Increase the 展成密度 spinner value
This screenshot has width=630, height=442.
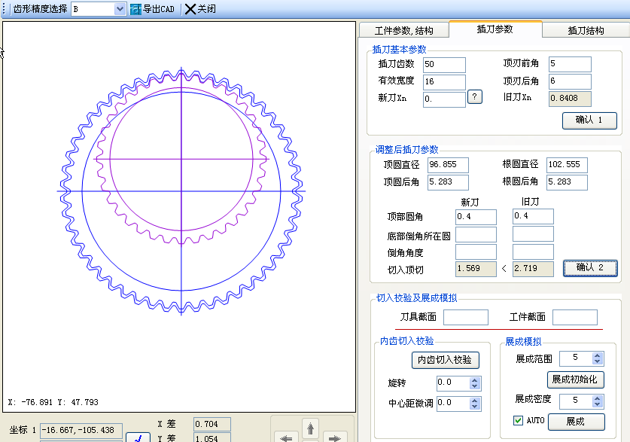pyautogui.click(x=597, y=398)
